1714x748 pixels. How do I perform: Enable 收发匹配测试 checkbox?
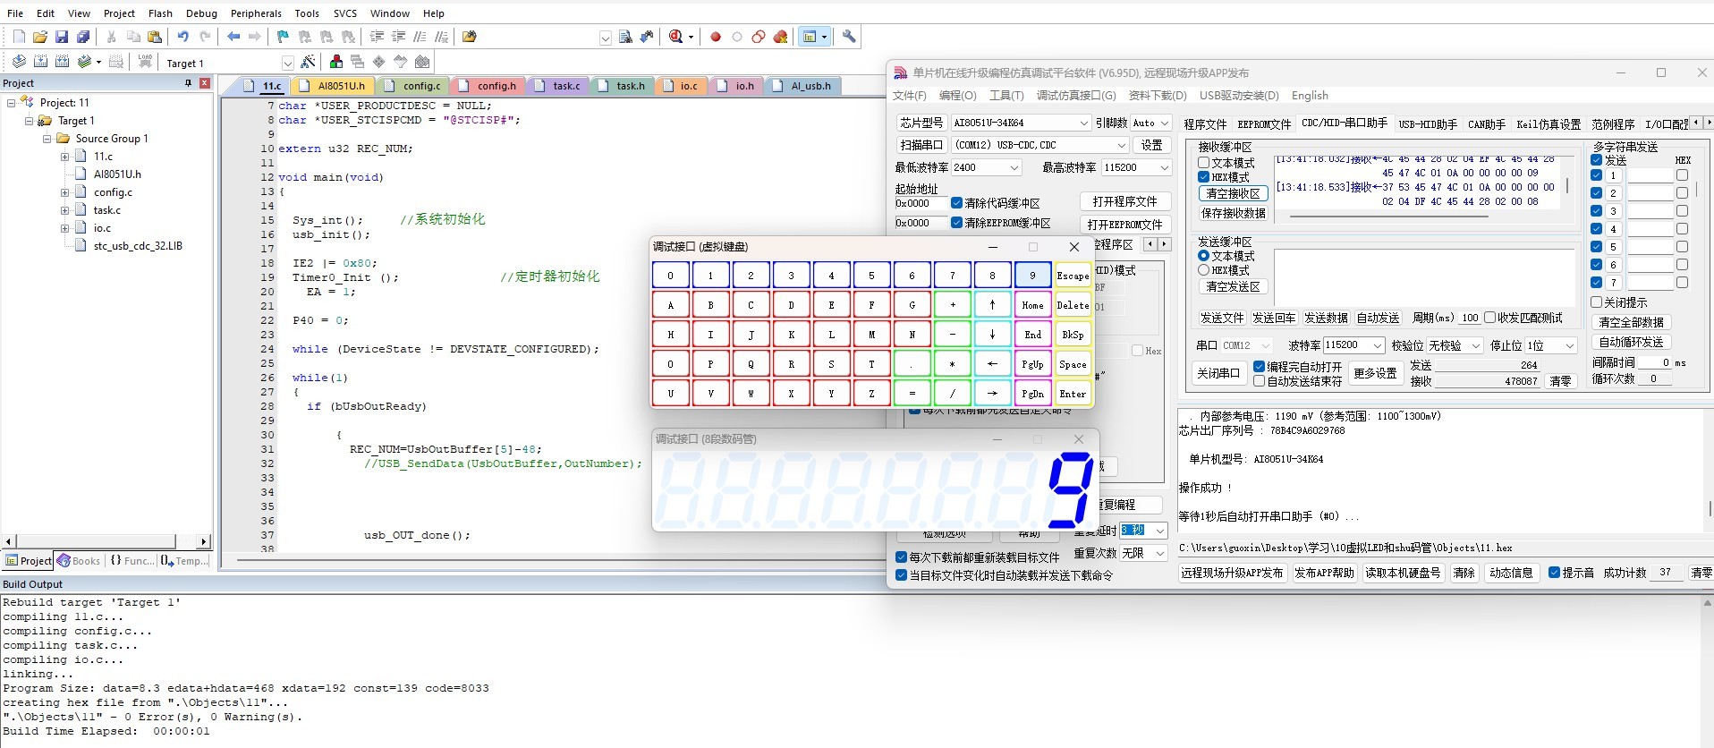coord(1489,318)
